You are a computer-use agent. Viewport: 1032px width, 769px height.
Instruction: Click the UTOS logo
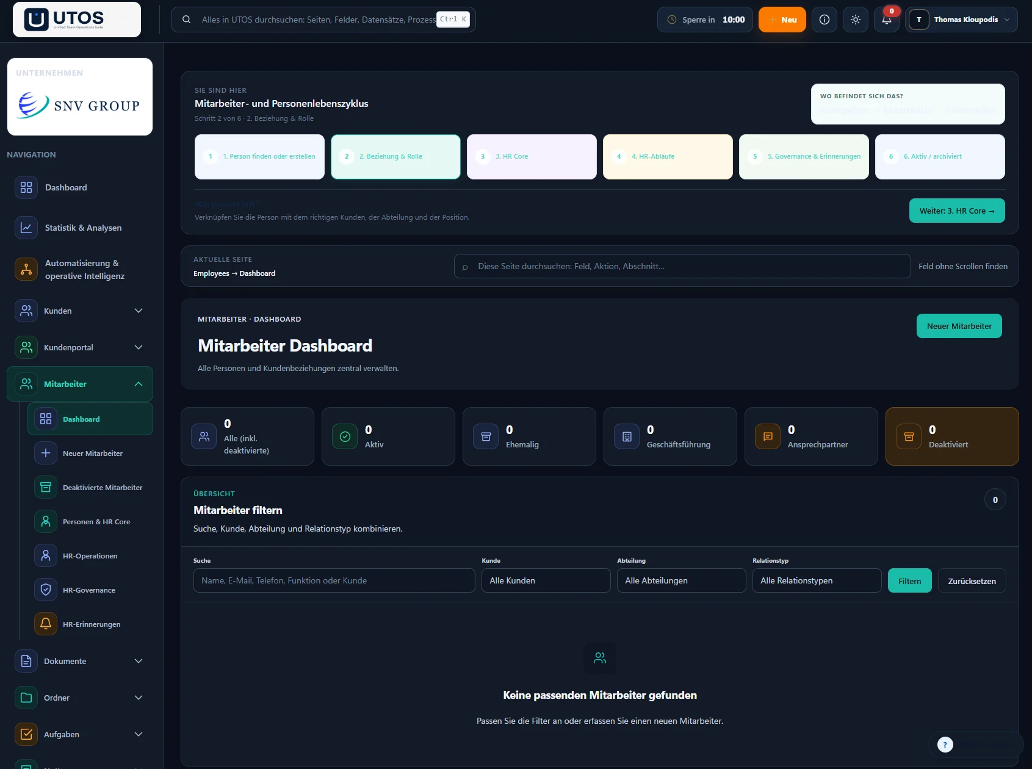pos(77,20)
